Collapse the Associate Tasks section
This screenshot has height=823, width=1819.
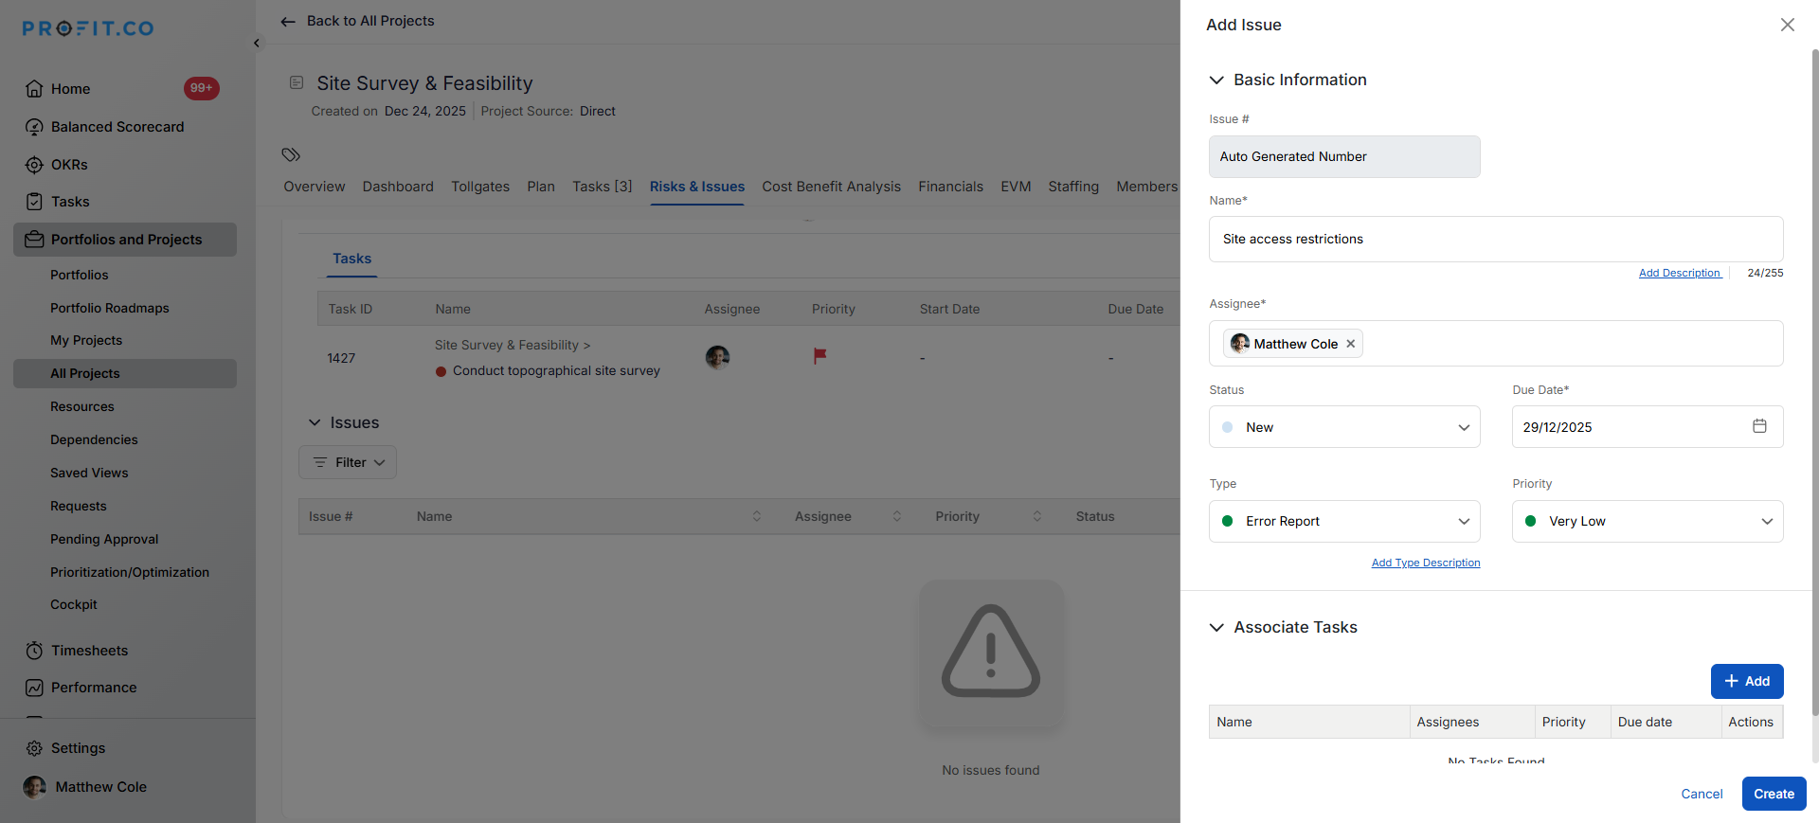click(x=1216, y=628)
